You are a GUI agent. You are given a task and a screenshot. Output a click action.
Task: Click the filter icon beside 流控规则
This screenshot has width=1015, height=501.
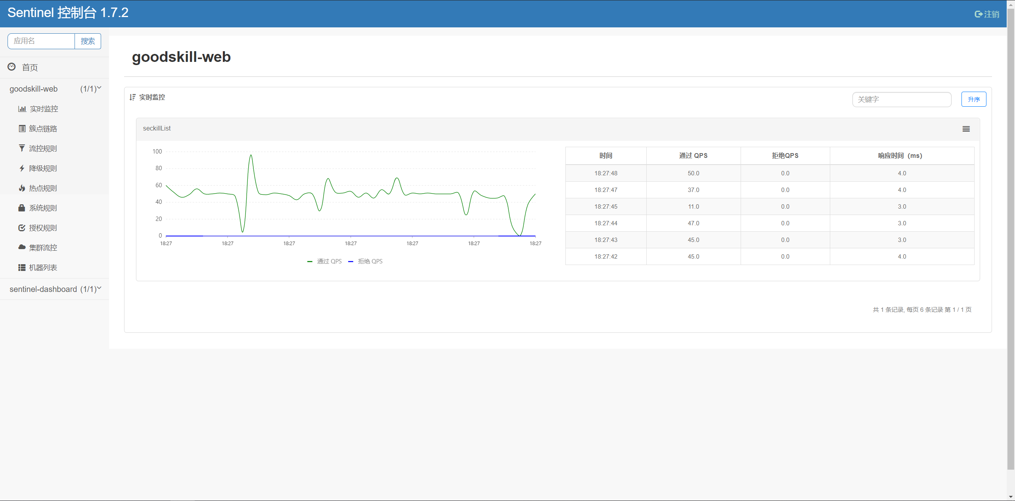click(22, 148)
